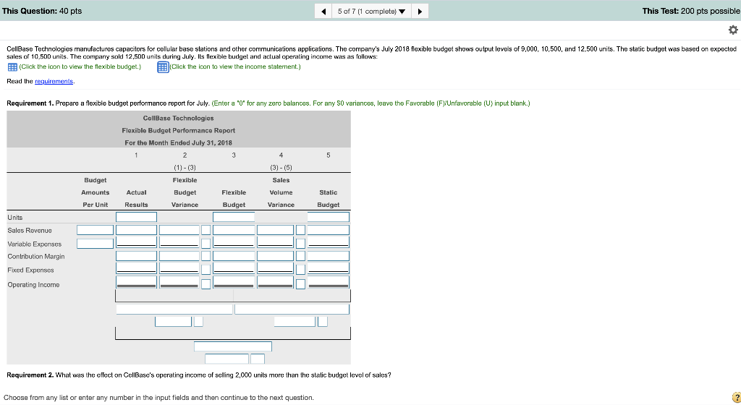
Task: Click Sales Revenue Budget Amounts Per Unit field
Action: click(95, 230)
